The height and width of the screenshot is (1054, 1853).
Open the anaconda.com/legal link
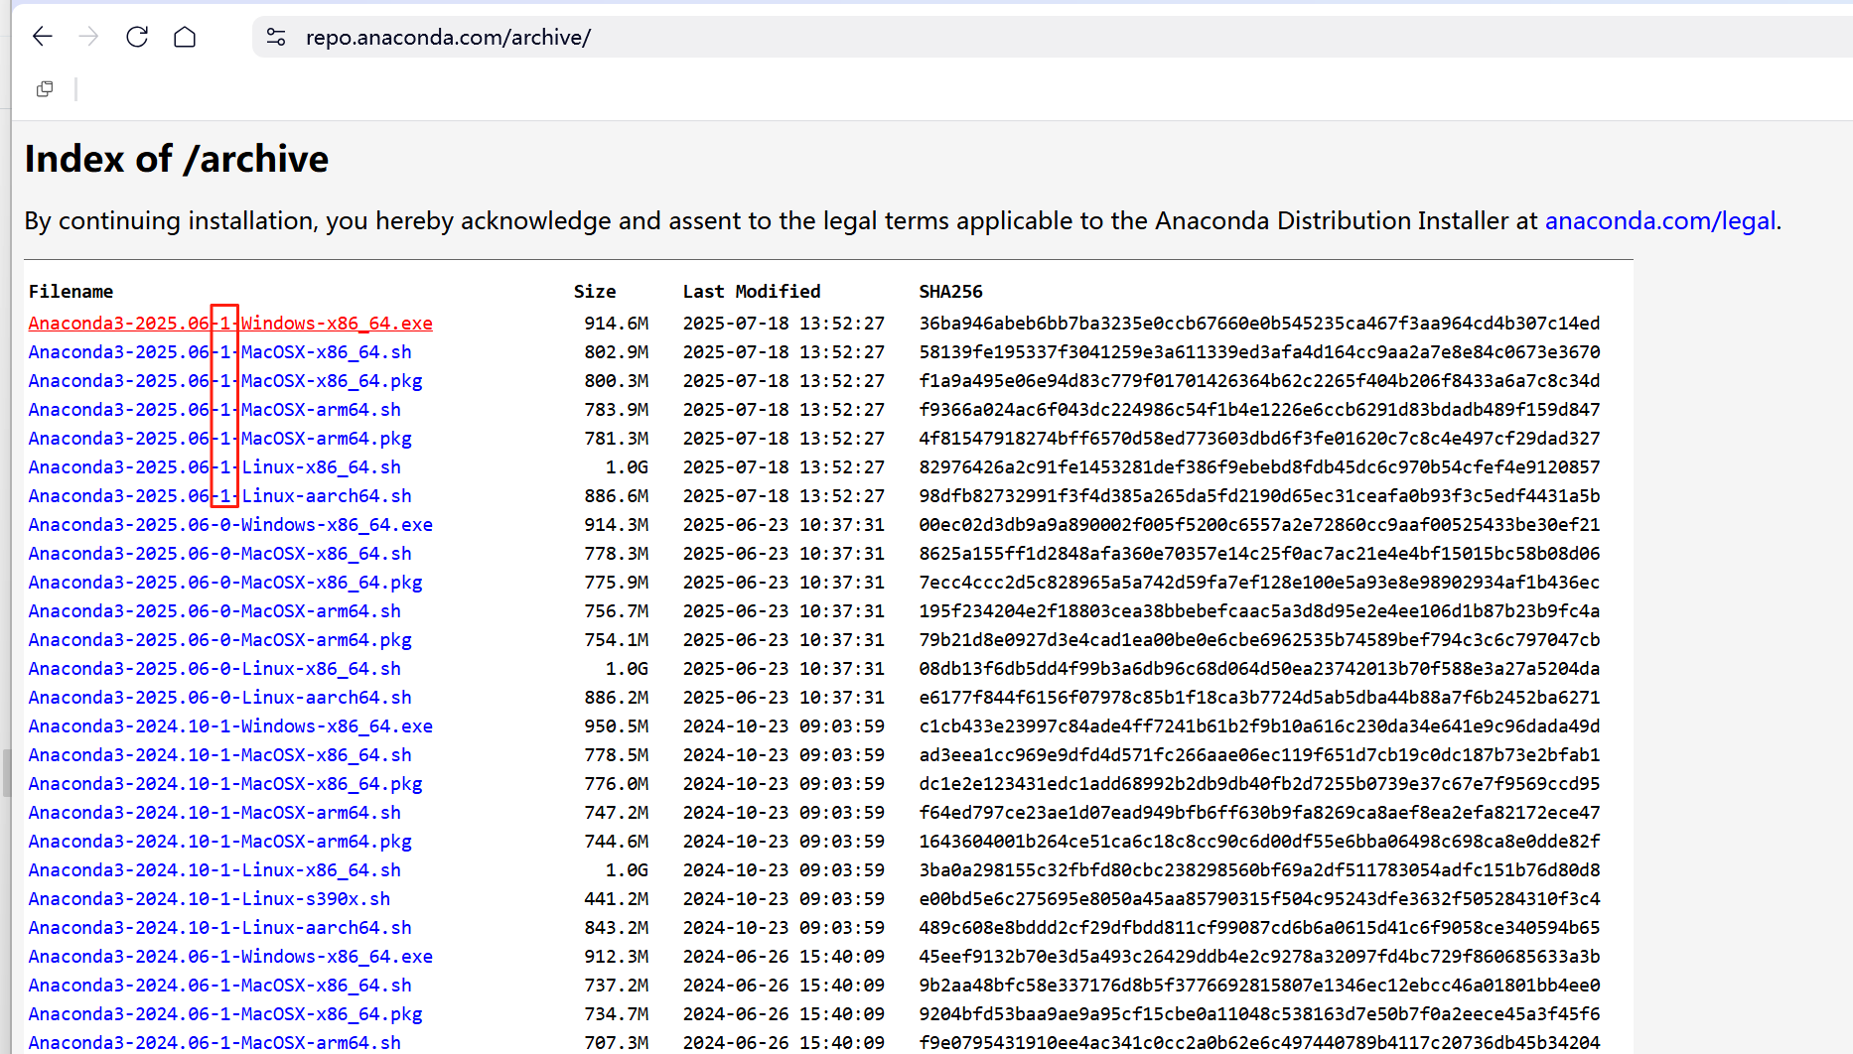[1659, 220]
